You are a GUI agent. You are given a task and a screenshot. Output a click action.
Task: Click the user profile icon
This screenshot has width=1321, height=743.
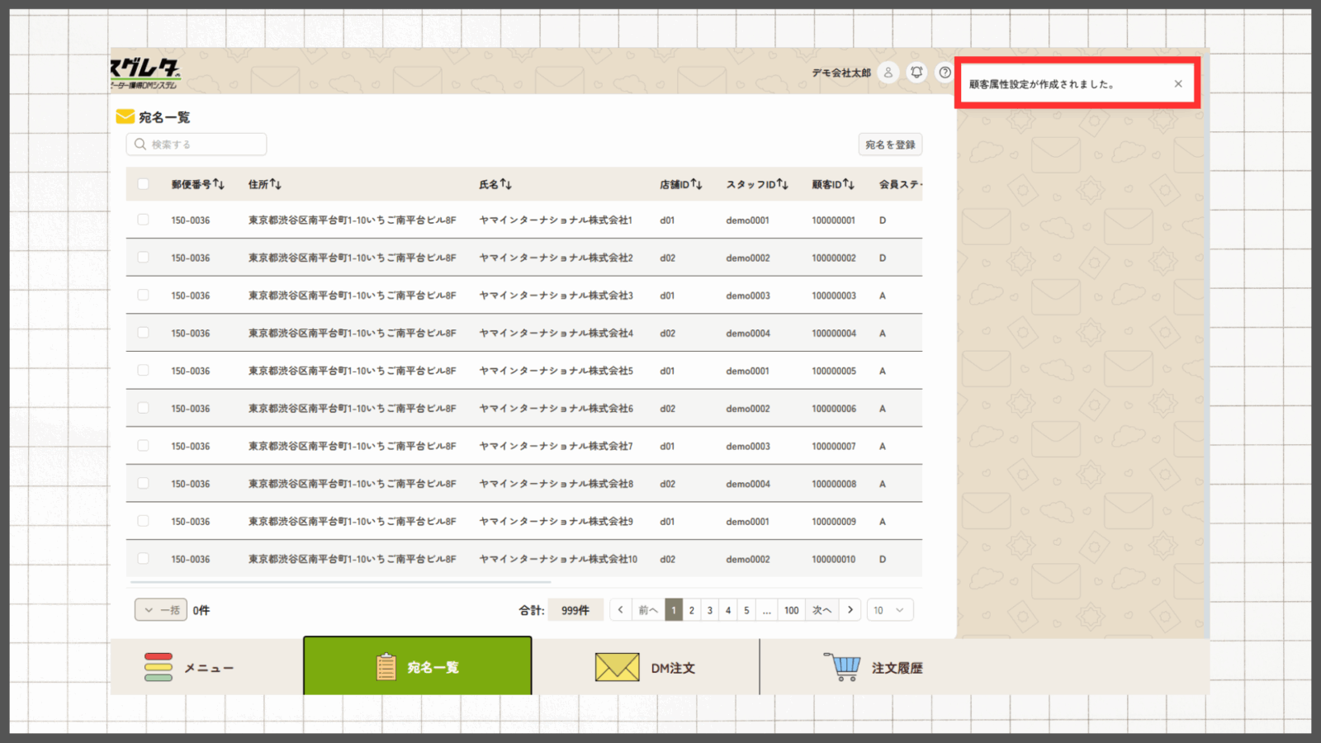888,73
